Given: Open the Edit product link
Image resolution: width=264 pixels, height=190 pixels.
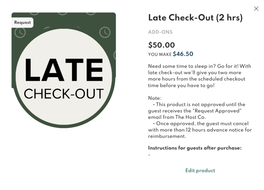Looking at the screenshot, I should tap(200, 170).
